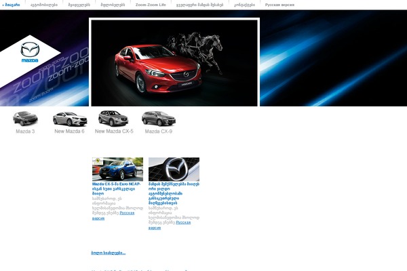The height and width of the screenshot is (271, 407).
Task: Open the ავტომობილები (cars) menu item
Action: click(44, 5)
